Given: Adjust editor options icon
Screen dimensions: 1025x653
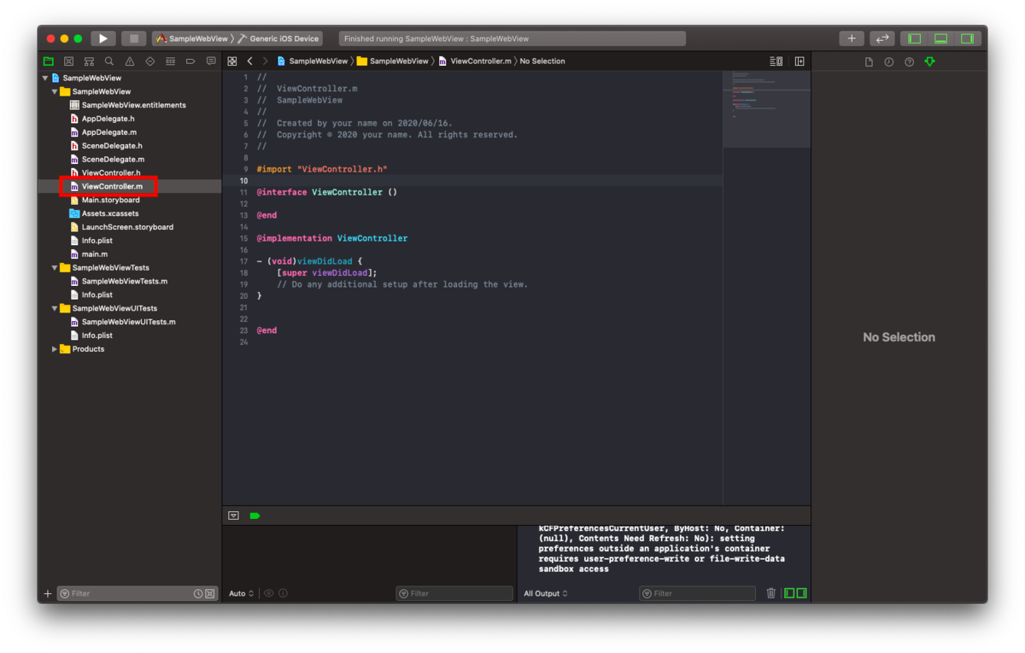Looking at the screenshot, I should tap(776, 61).
